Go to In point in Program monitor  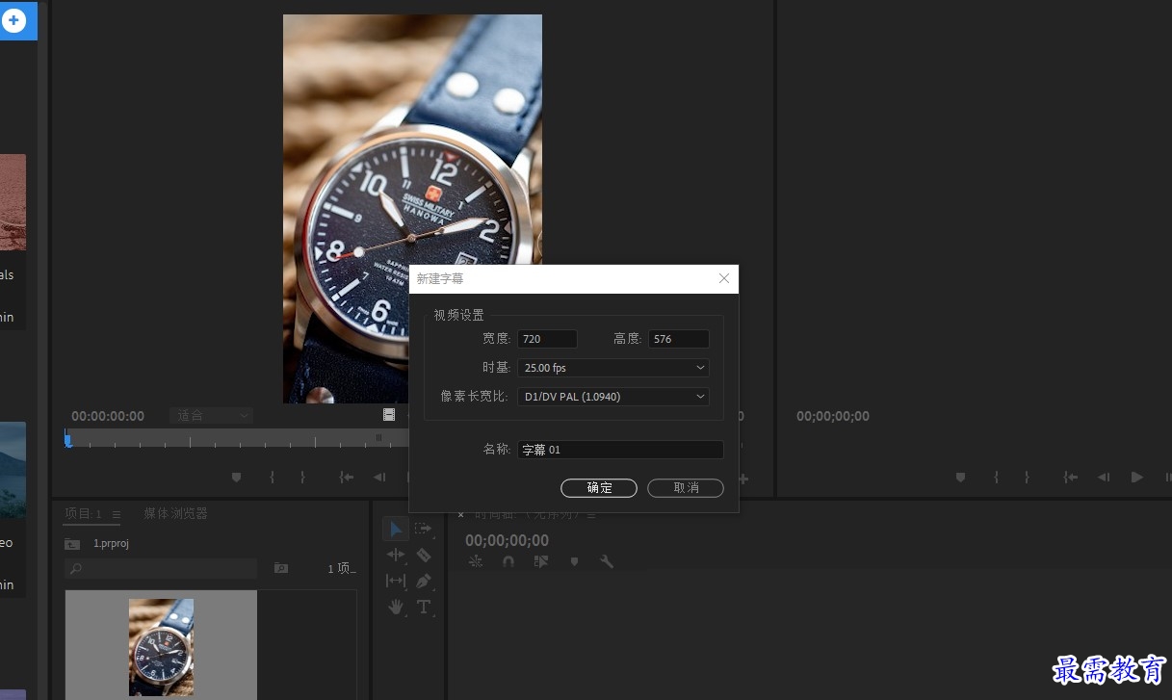(1071, 478)
